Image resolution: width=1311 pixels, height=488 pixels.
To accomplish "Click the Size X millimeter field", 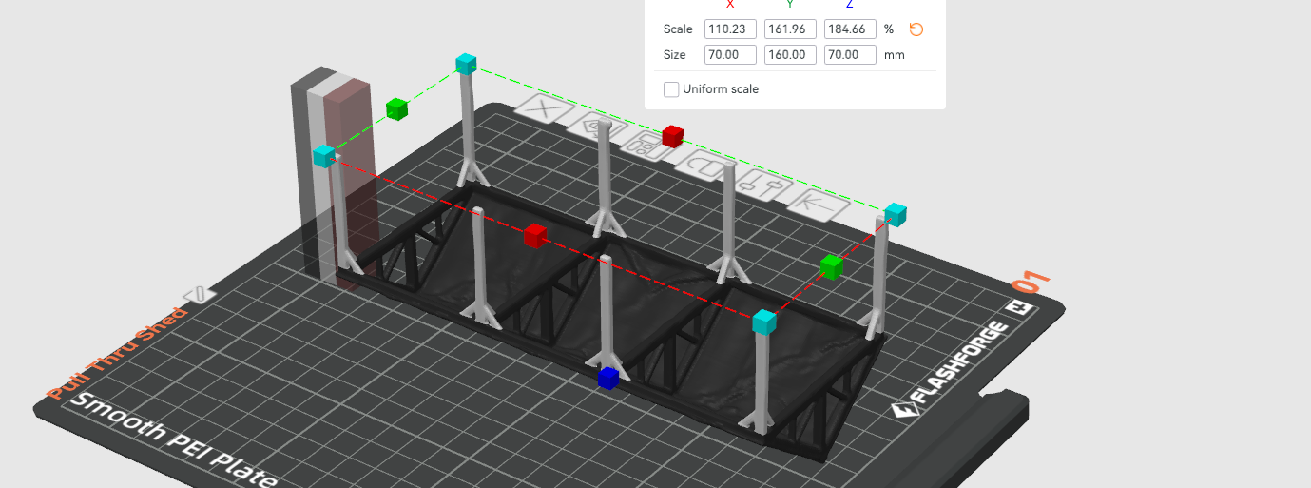I will 730,55.
